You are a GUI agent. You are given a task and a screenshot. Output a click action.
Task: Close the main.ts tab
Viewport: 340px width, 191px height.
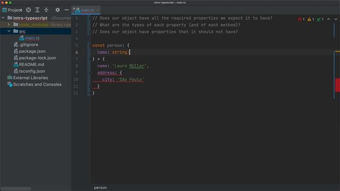[x=98, y=10]
